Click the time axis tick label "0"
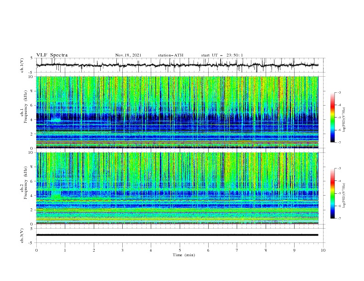 point(36,250)
